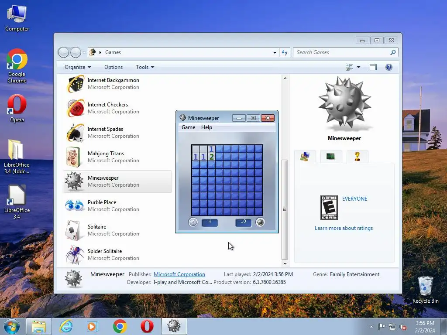Open Opera from the taskbar

coord(147,326)
